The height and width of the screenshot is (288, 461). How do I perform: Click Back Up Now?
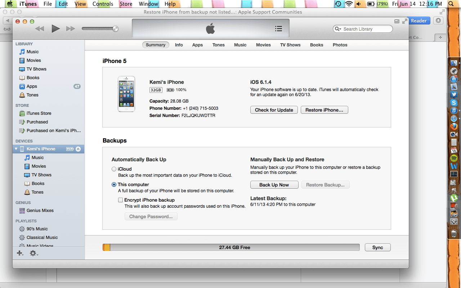click(x=274, y=184)
